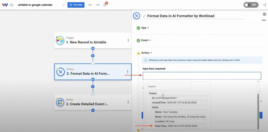The width and height of the screenshot is (268, 132).
Task: Open options menu for Format Data step
Action: (x=127, y=72)
